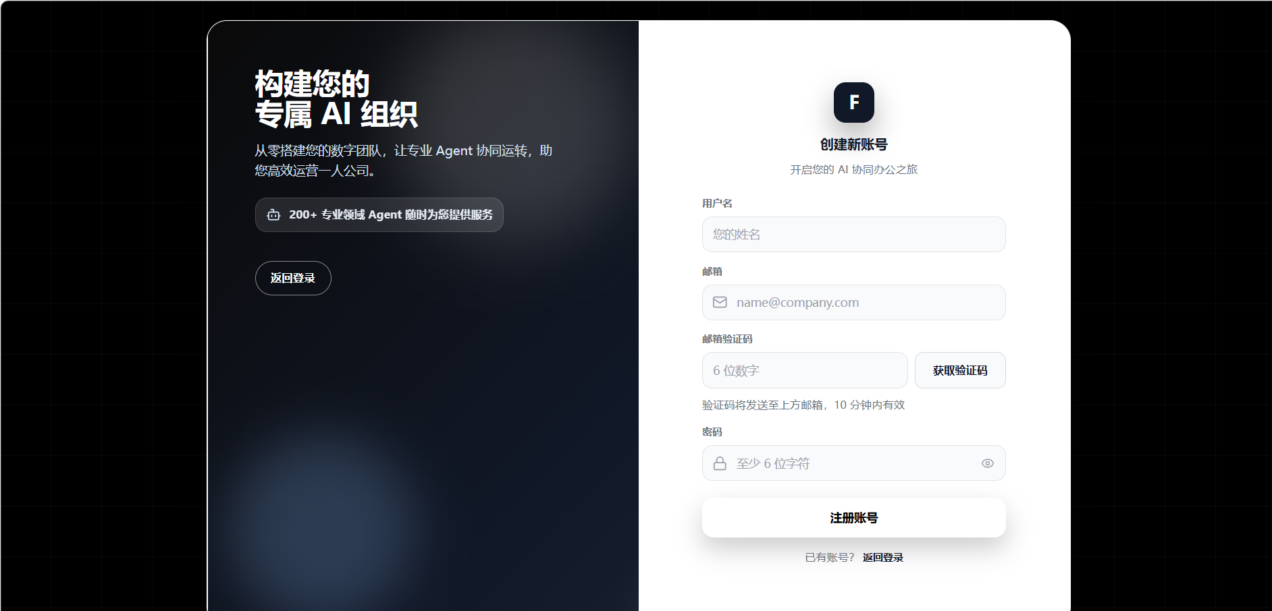Image resolution: width=1272 pixels, height=611 pixels.
Task: Click the 从零搭建您的数字团队 description paragraph
Action: point(404,161)
